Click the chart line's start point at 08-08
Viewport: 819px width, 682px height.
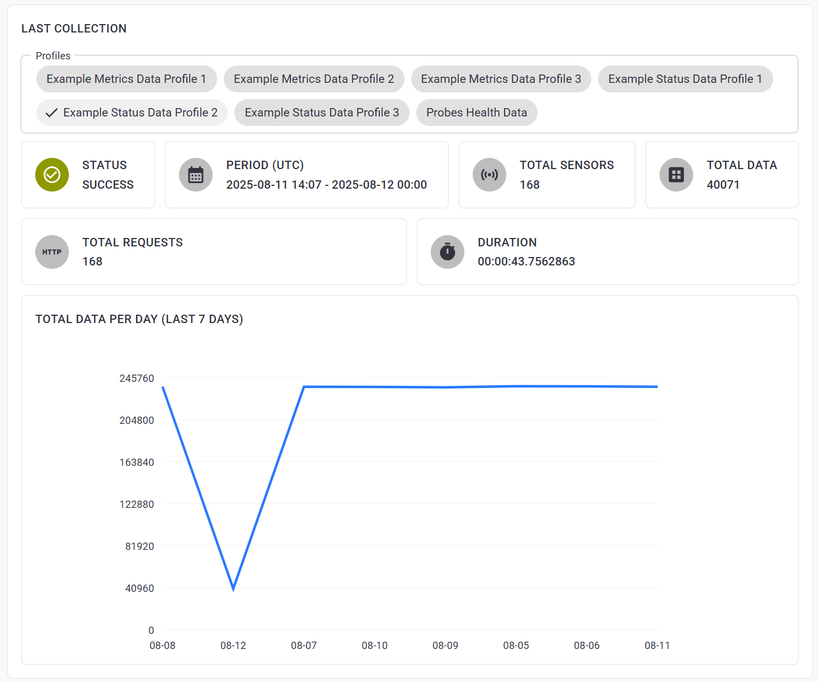(x=163, y=387)
